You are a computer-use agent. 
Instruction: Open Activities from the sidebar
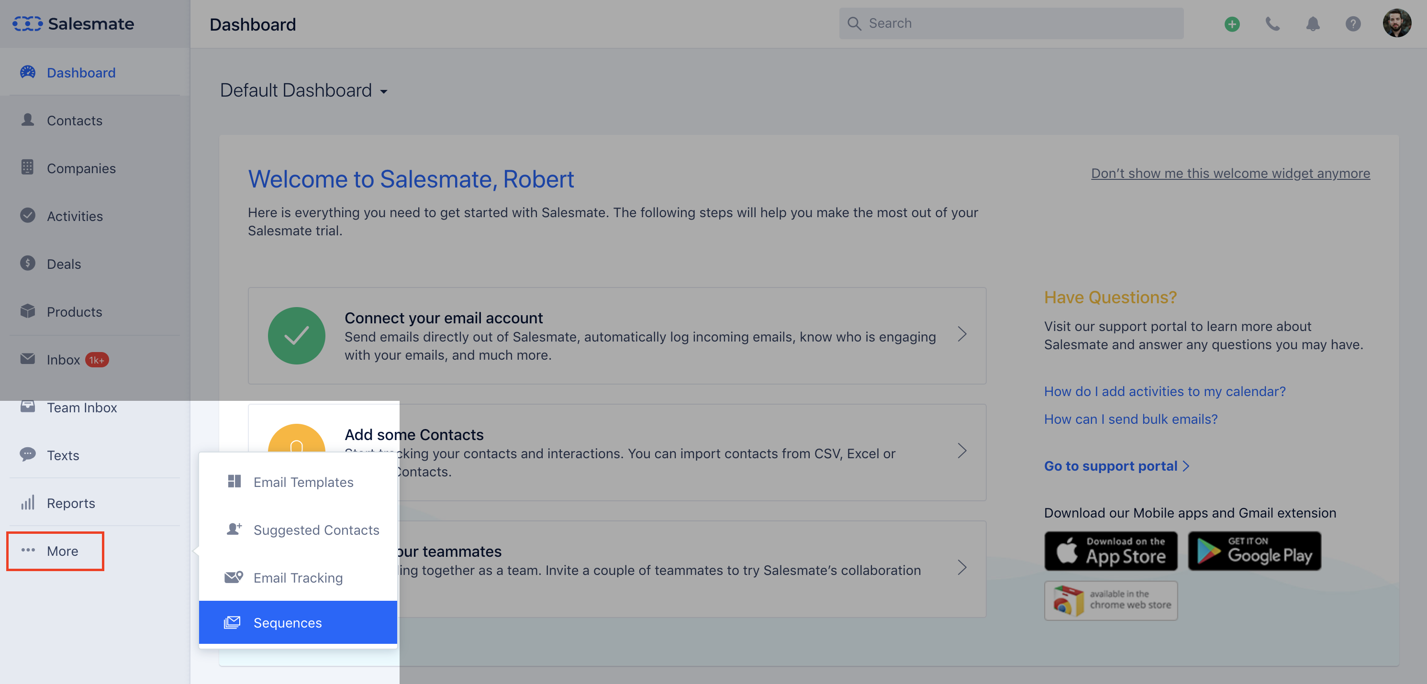coord(74,216)
